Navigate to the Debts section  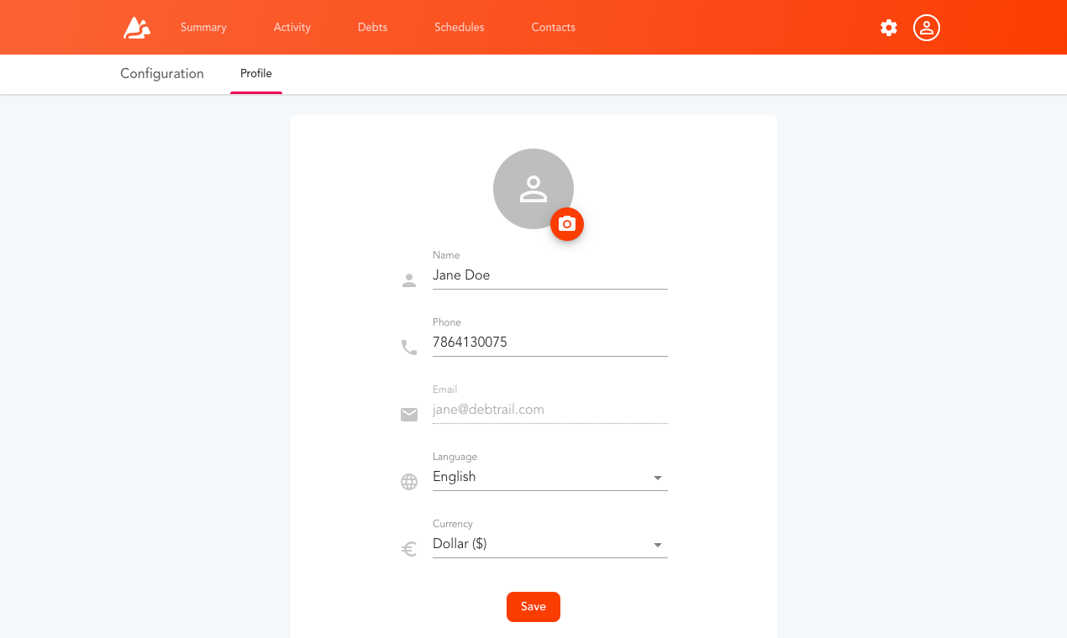[372, 27]
